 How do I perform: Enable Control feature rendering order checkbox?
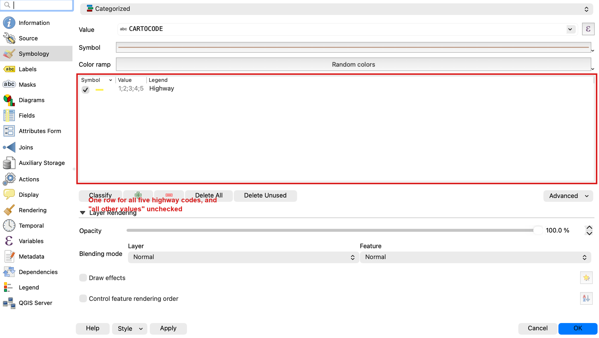coord(83,298)
